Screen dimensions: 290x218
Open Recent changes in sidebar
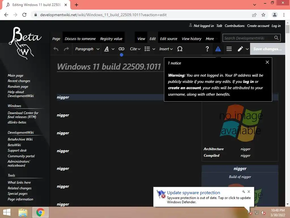pyautogui.click(x=19, y=81)
